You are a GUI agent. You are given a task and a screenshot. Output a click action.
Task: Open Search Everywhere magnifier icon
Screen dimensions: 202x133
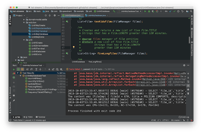point(191,11)
